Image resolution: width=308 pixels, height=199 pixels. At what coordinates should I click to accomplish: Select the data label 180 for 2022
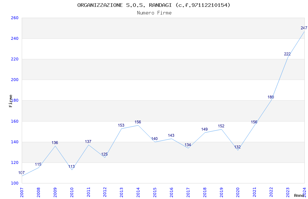[271, 97]
